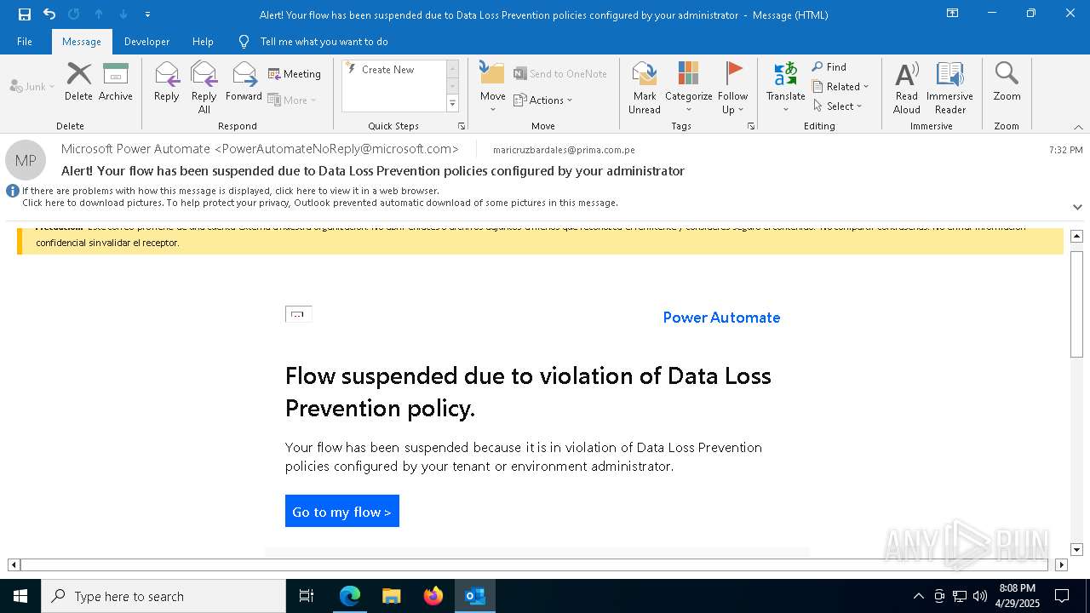Expand the Quick Steps gallery
Viewport: 1090px width, 613px height.
[x=452, y=104]
